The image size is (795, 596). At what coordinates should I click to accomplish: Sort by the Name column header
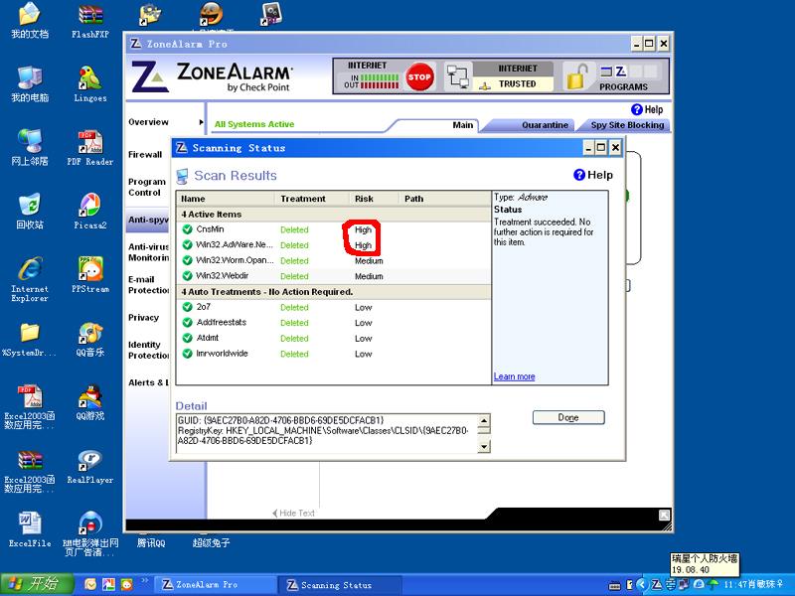click(x=226, y=199)
